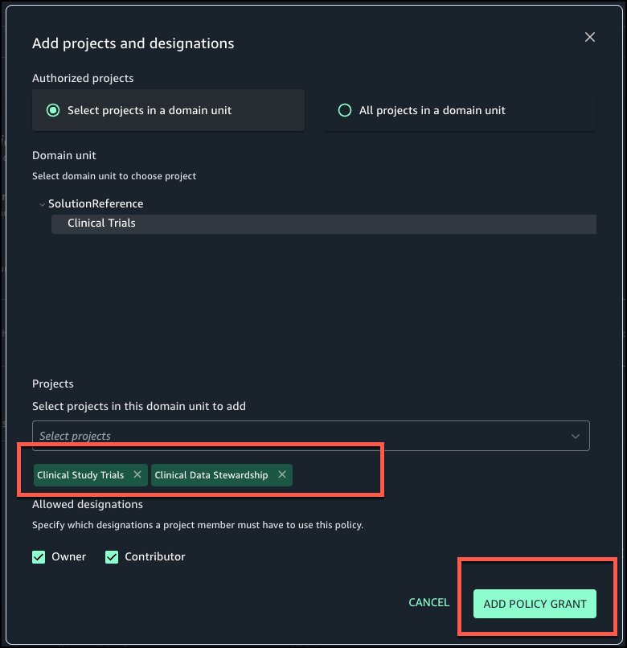
Task: Click the Clinical Data Stewardship chip label
Action: [x=211, y=475]
